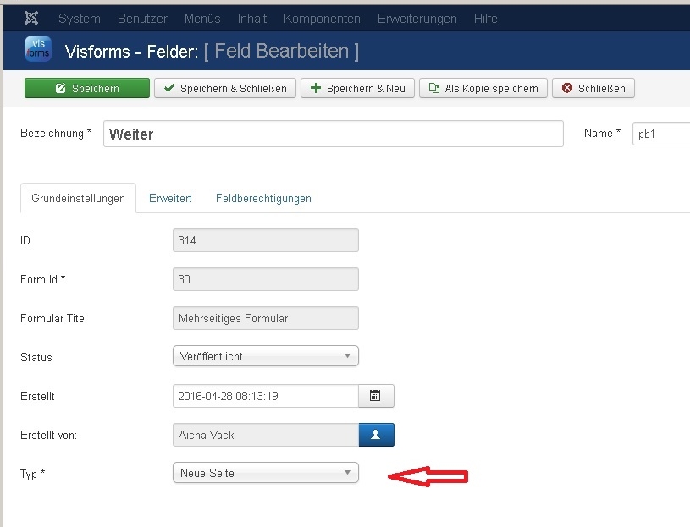Image resolution: width=690 pixels, height=527 pixels.
Task: Switch to the Grundeinstellungen tab
Action: [x=79, y=198]
